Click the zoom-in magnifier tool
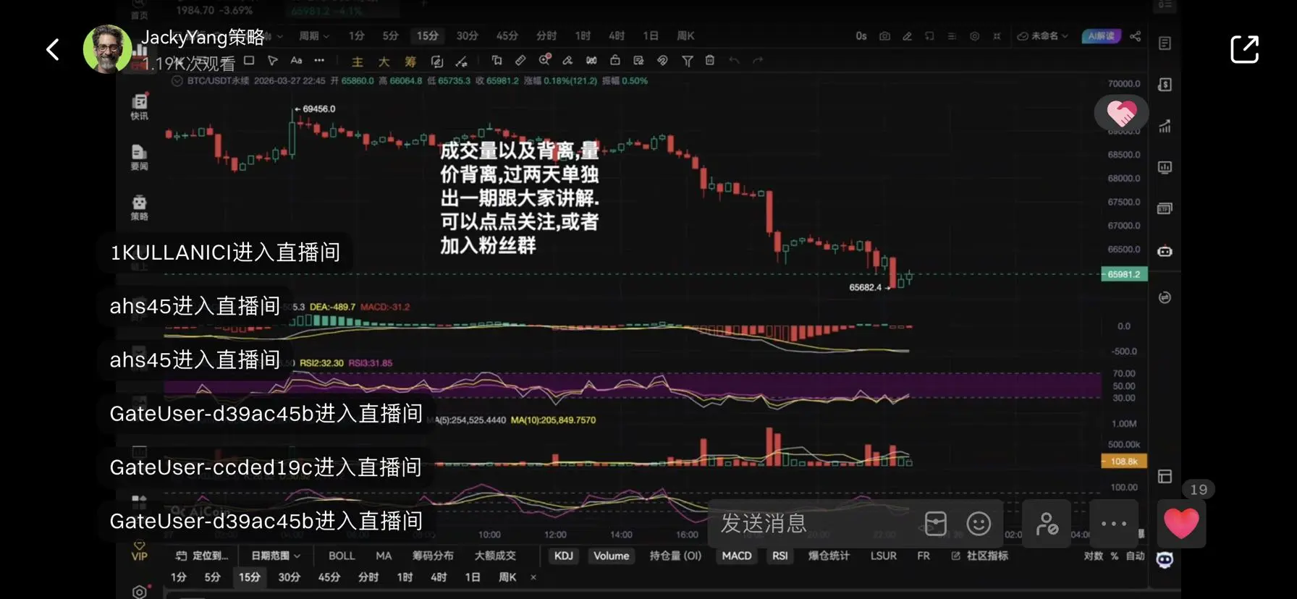Screen dimensions: 1297x599 click(x=544, y=60)
